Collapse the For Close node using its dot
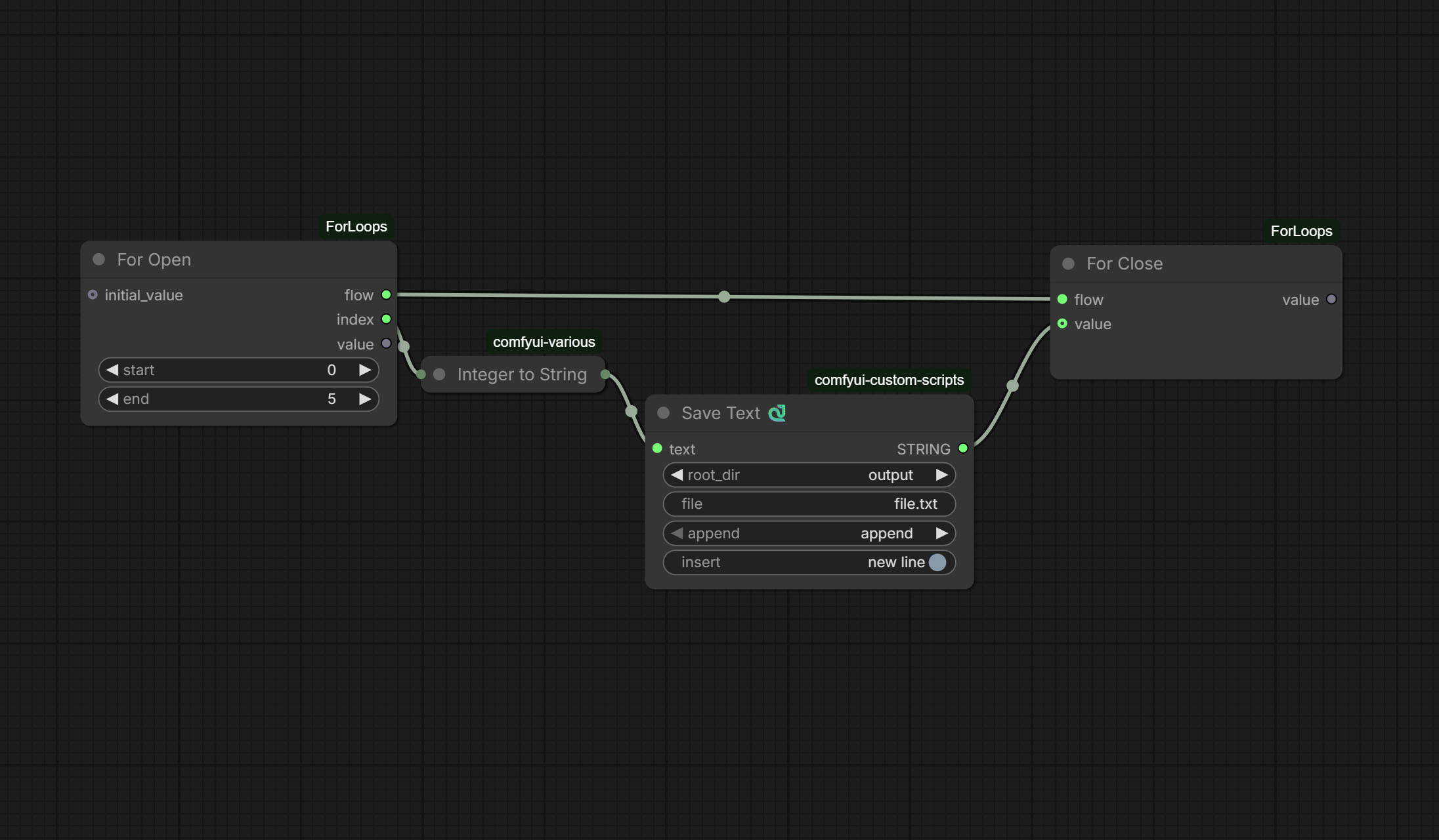Viewport: 1439px width, 840px height. 1069,264
